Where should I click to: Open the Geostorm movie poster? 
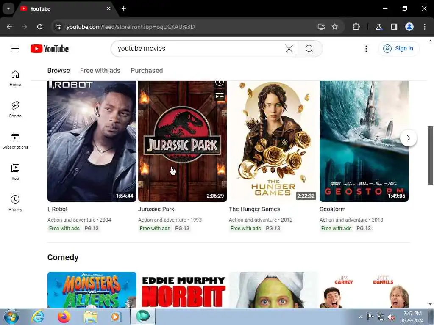click(x=364, y=141)
